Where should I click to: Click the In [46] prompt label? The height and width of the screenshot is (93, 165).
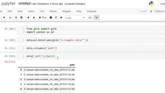tap(10, 29)
